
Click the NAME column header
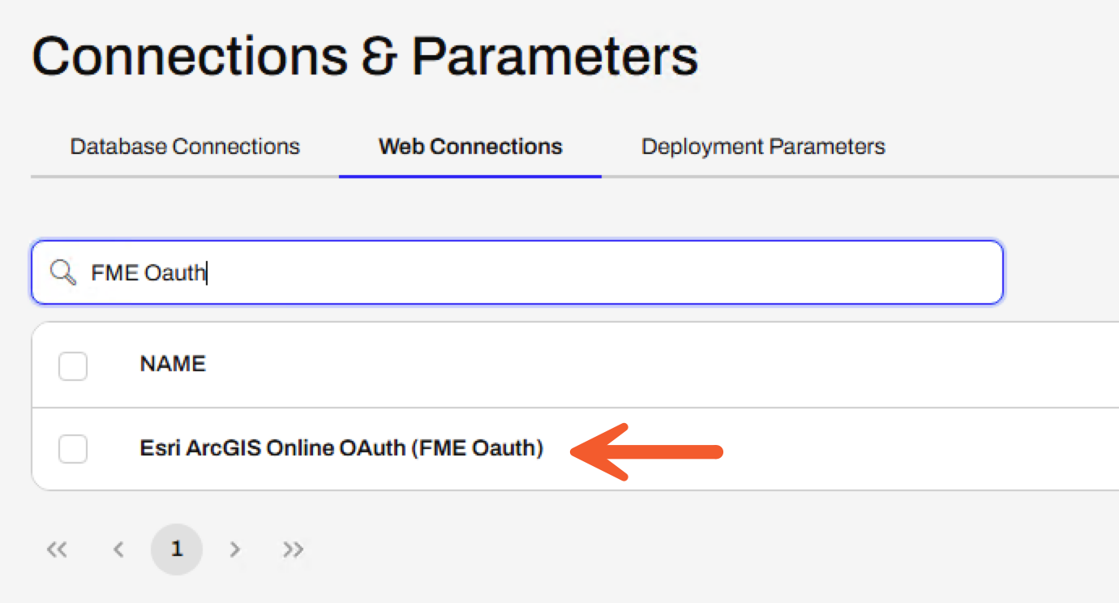[172, 364]
